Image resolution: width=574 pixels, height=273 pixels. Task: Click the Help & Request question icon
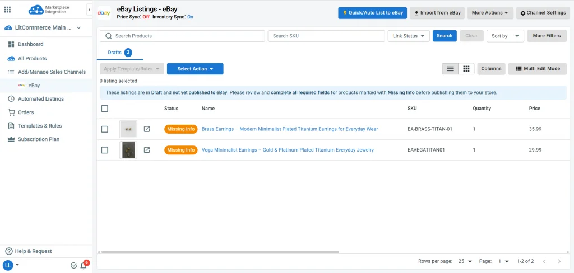point(9,251)
